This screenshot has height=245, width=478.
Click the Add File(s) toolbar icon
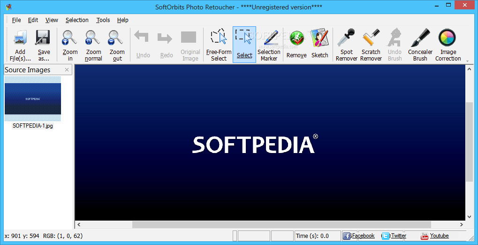tap(20, 38)
